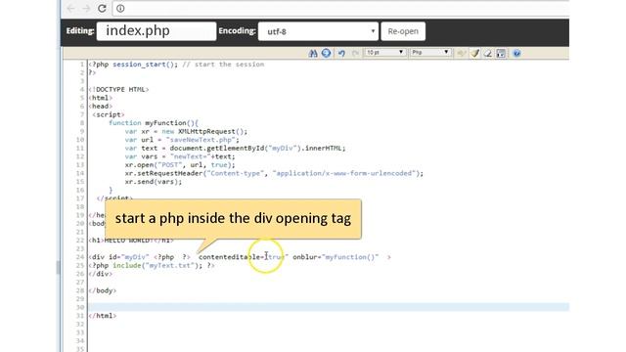Click the 'id="myDiv"' attribute on line 24
The width and height of the screenshot is (626, 352).
(129, 257)
